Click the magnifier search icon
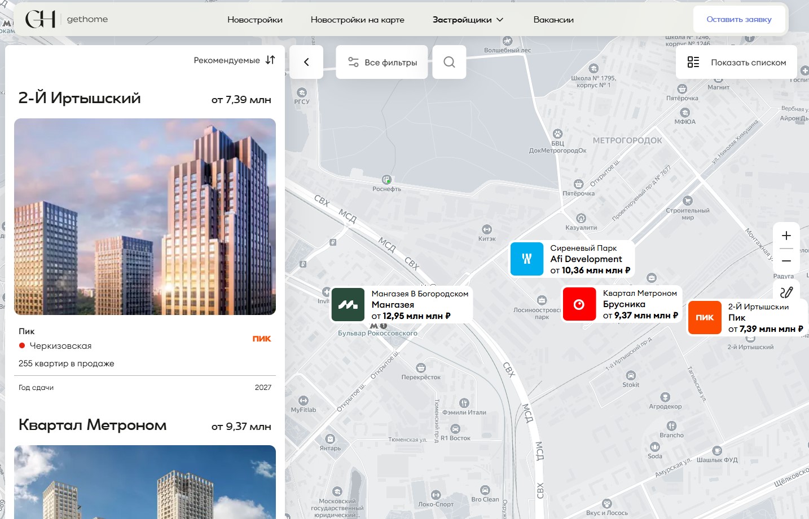The image size is (809, 519). tap(449, 62)
